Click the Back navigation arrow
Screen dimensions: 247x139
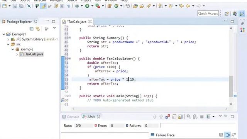pos(188,6)
